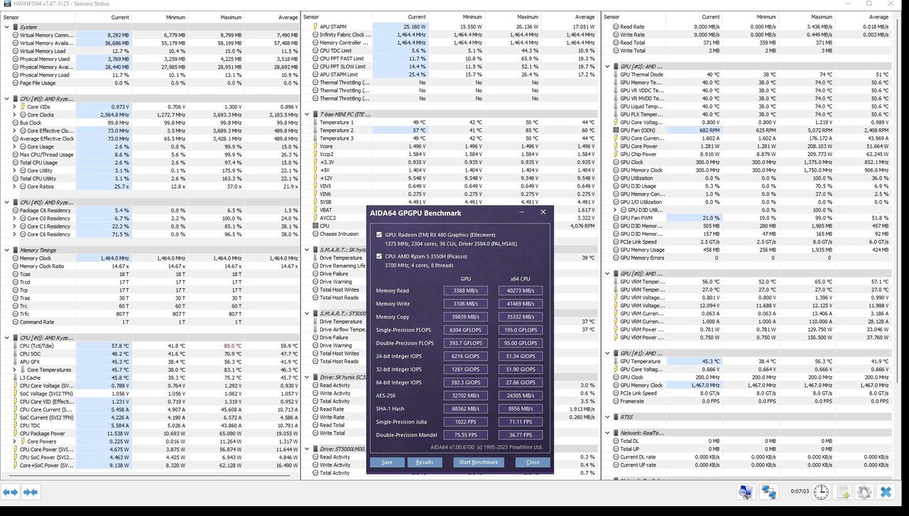The image size is (909, 516).
Task: Click the shrink columns arrows icon
Action: click(31, 492)
